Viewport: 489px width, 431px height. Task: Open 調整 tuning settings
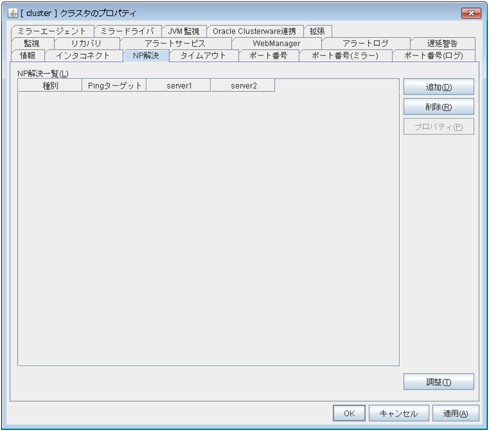438,382
